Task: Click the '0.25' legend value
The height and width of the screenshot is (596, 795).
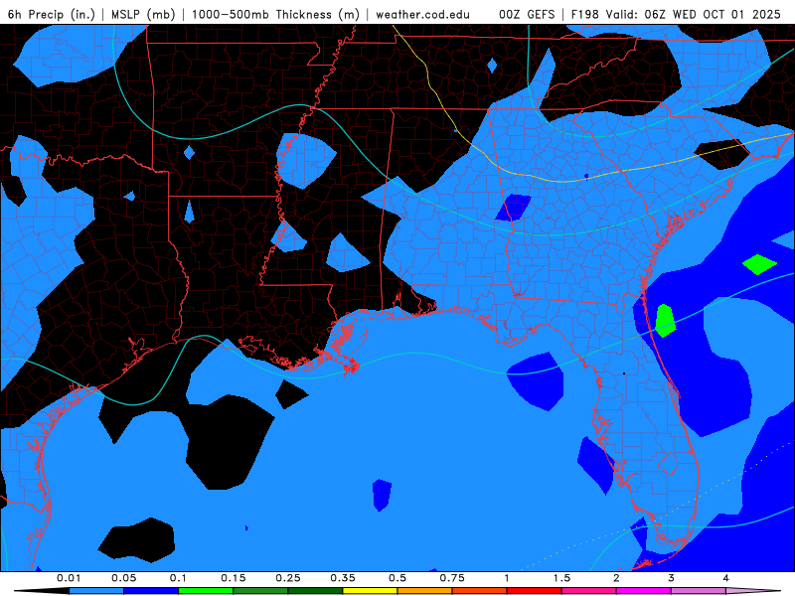Action: (x=288, y=578)
